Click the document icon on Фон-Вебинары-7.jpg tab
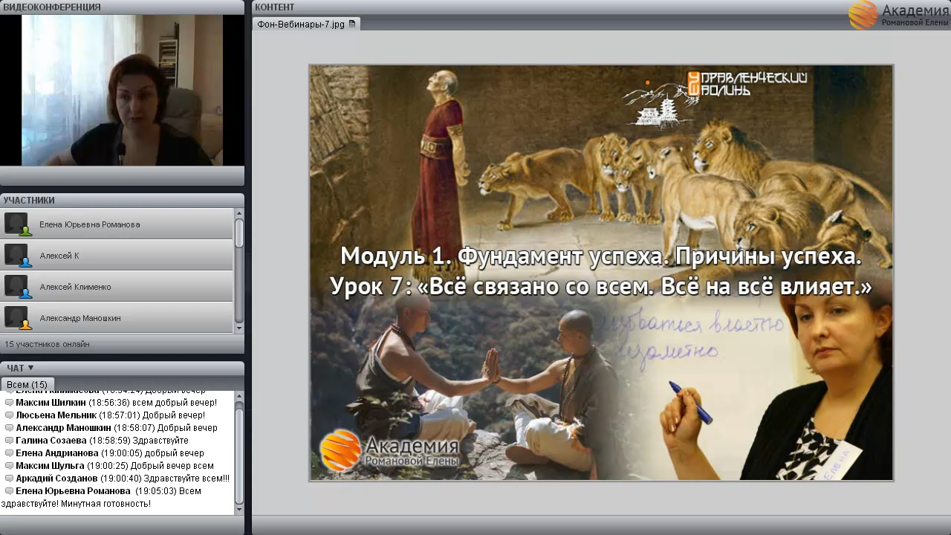The width and height of the screenshot is (951, 535). 352,24
